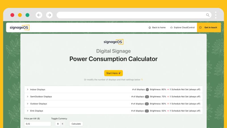Expand the Outdoor Displays section
The width and height of the screenshot is (227, 128).
[x=28, y=104]
